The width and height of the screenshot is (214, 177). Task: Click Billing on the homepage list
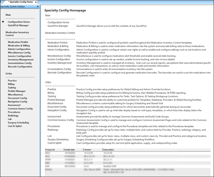[51, 93]
